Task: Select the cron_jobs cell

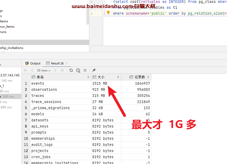Action: [61, 157]
